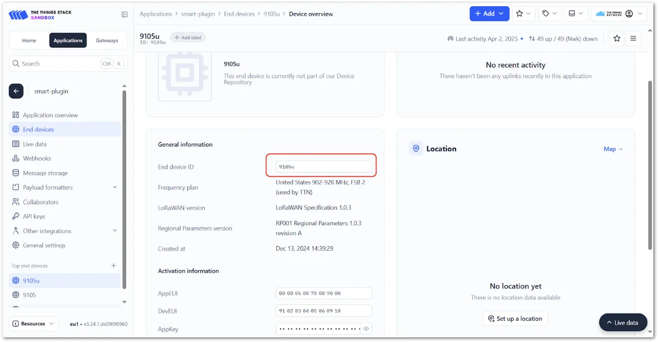Open the device hamburger menu icon
Image resolution: width=658 pixels, height=342 pixels.
[x=633, y=38]
